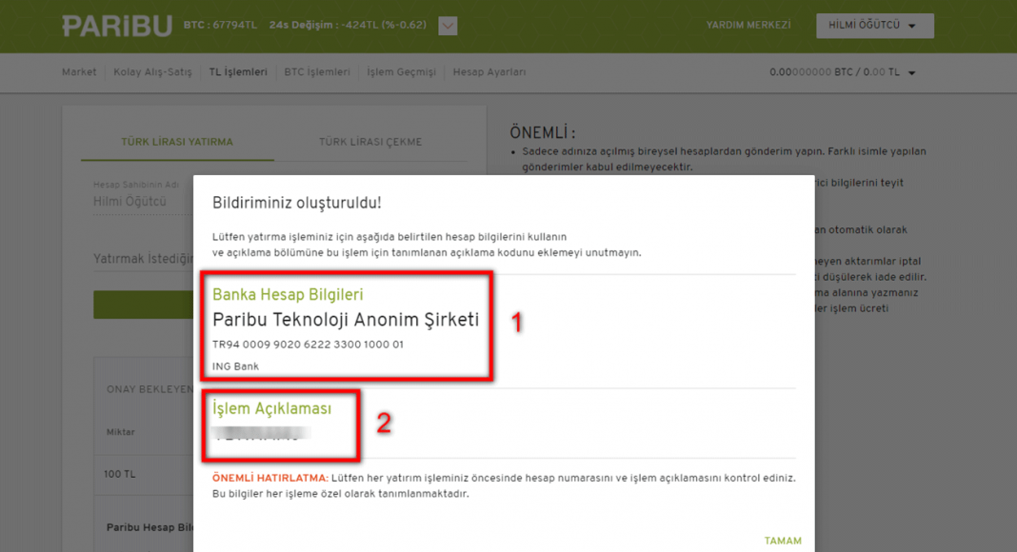Click the Bildiriminiz oluşturuldu! title
Viewport: 1017px width, 552px height.
[x=297, y=204]
